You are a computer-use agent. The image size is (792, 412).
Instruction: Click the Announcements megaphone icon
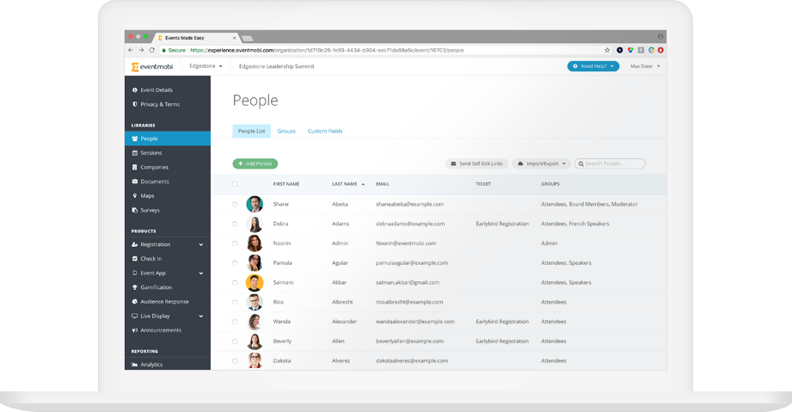[134, 330]
